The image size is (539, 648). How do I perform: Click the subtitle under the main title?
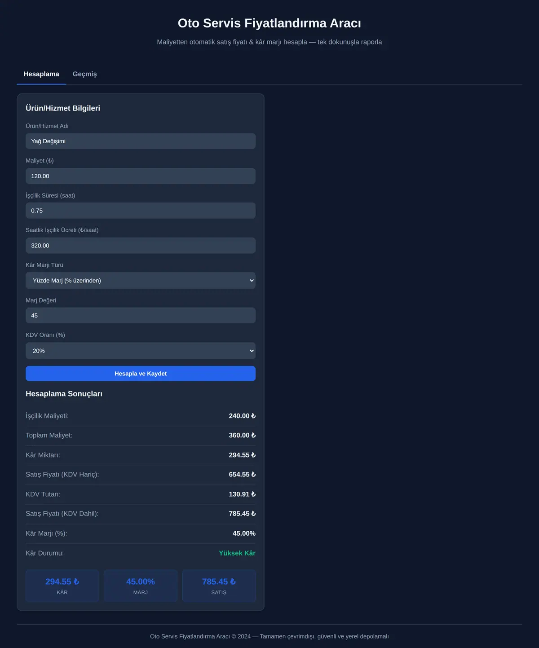pos(269,42)
